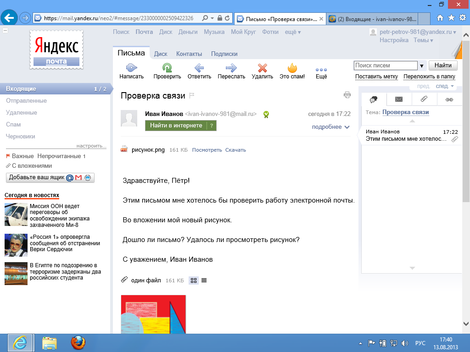Click the Mail.ru @ icon in Добавьте ваш ящик
This screenshot has width=470, height=352.
click(70, 178)
